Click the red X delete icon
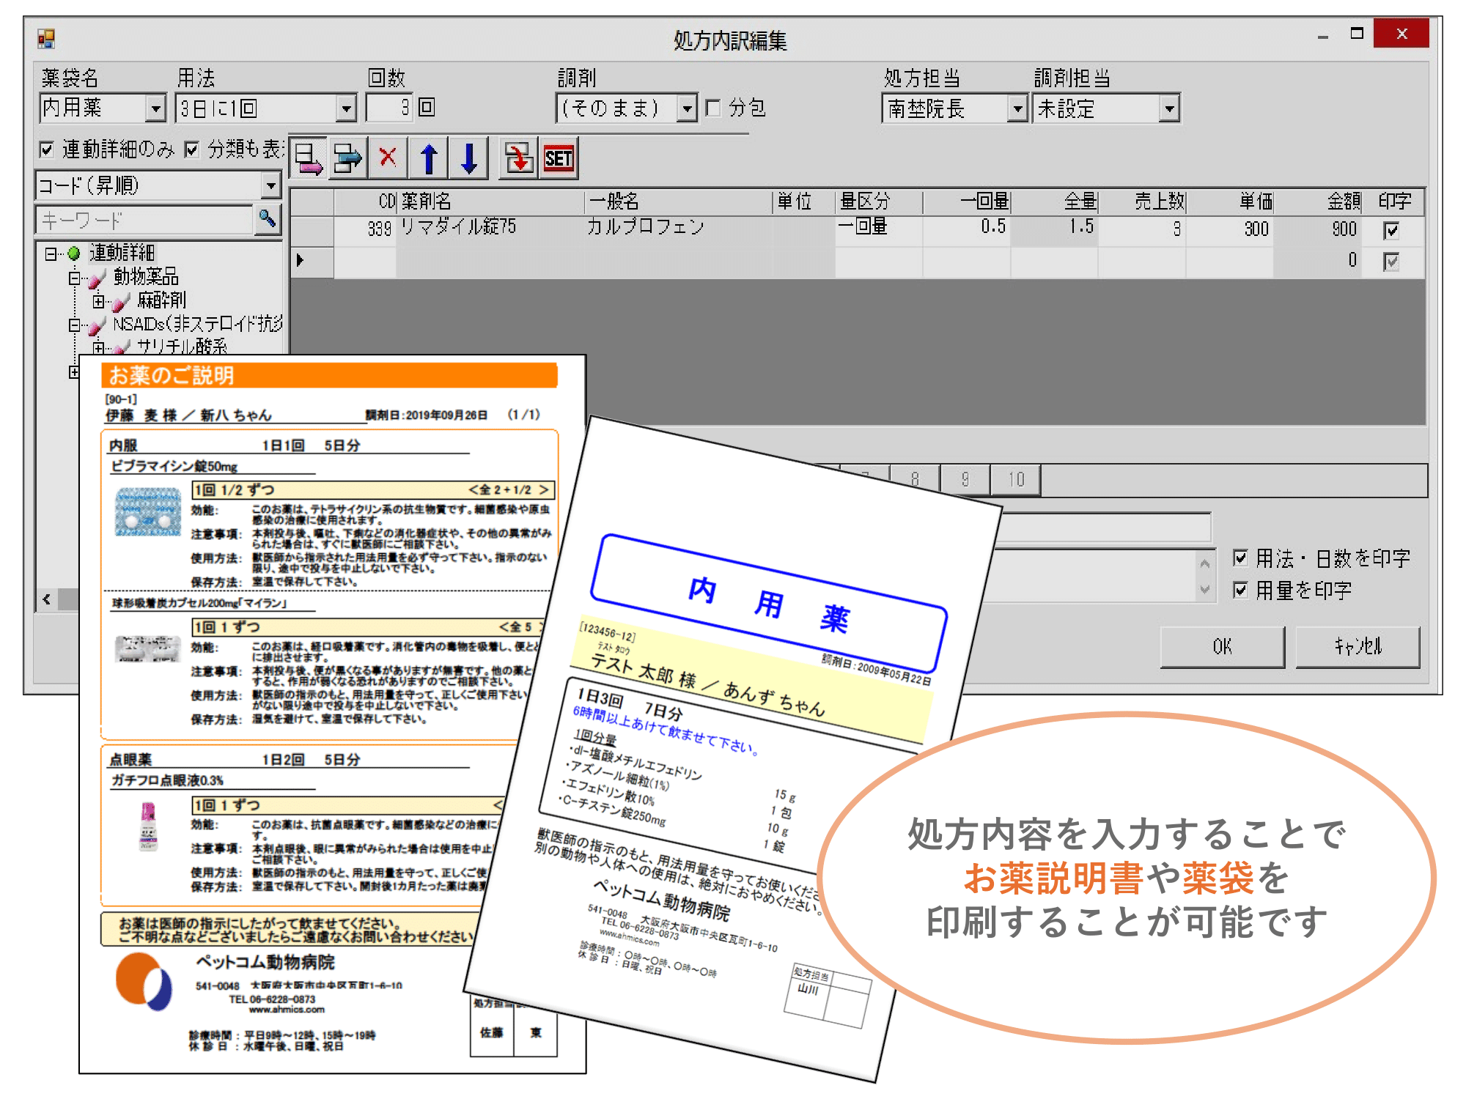Image resolution: width=1466 pixels, height=1099 pixels. [x=388, y=158]
